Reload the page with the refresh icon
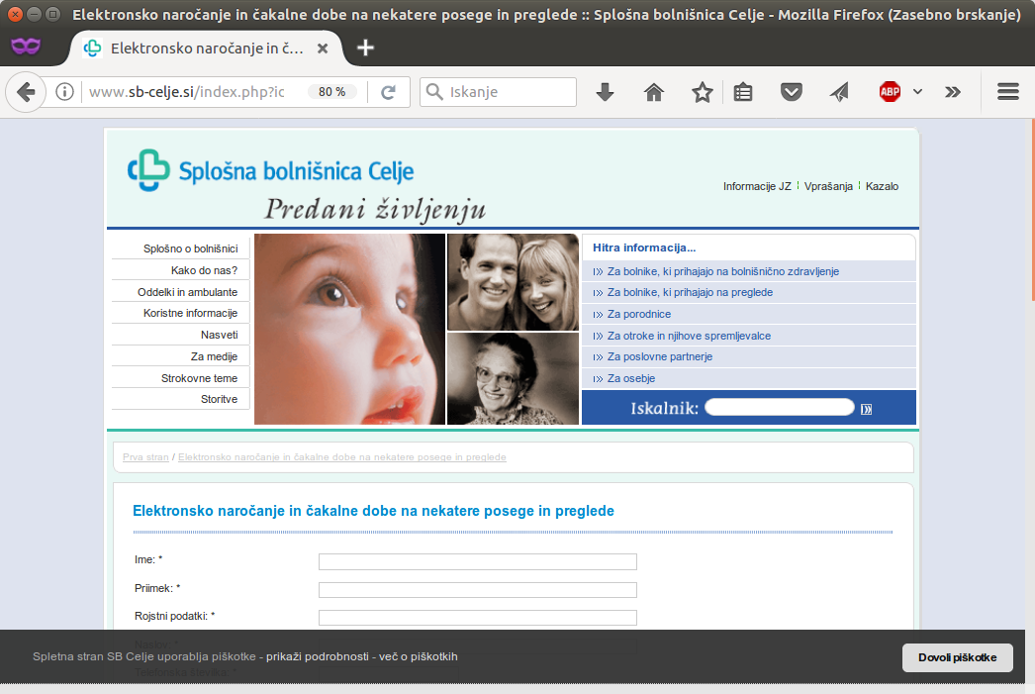 (x=388, y=92)
